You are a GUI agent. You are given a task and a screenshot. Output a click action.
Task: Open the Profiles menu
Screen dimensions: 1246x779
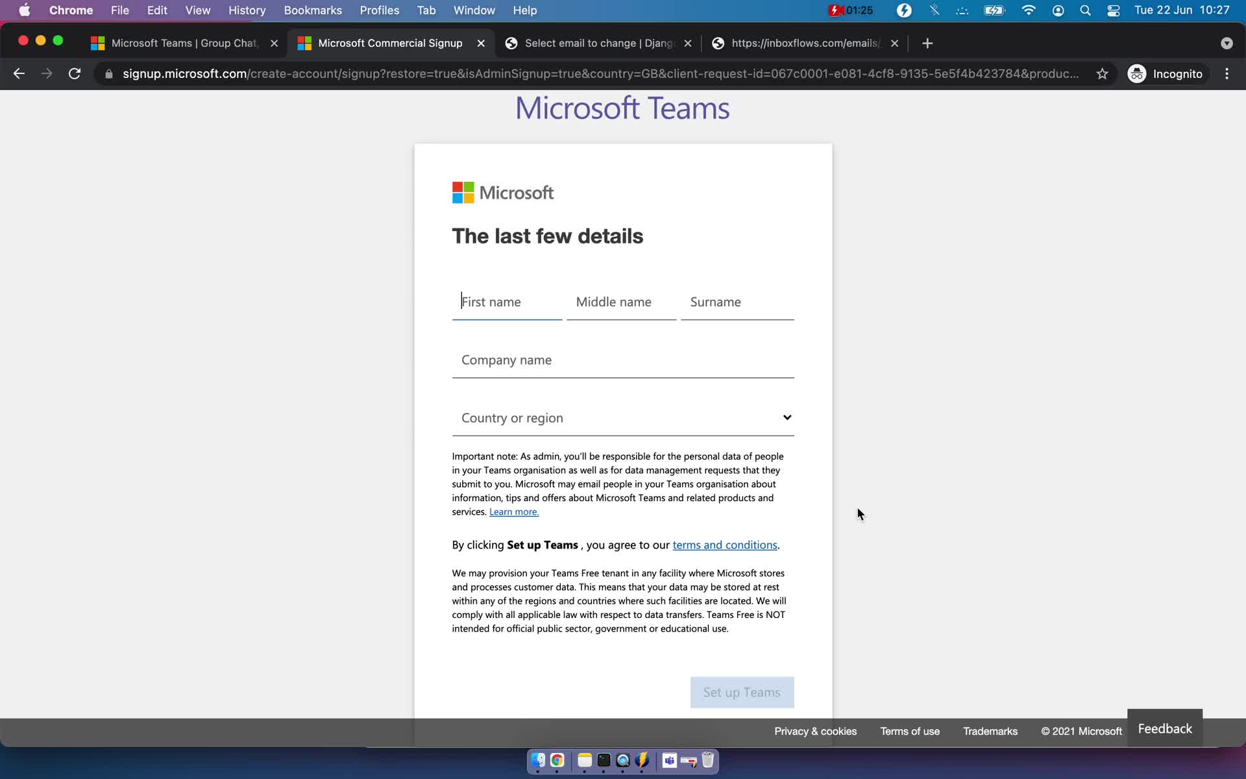tap(380, 10)
